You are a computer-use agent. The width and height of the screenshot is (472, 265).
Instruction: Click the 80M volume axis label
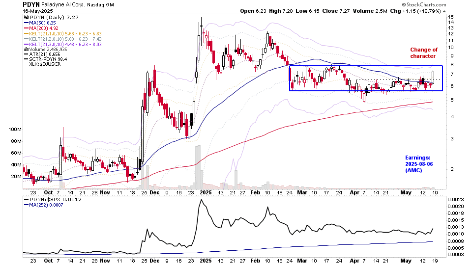(16, 141)
